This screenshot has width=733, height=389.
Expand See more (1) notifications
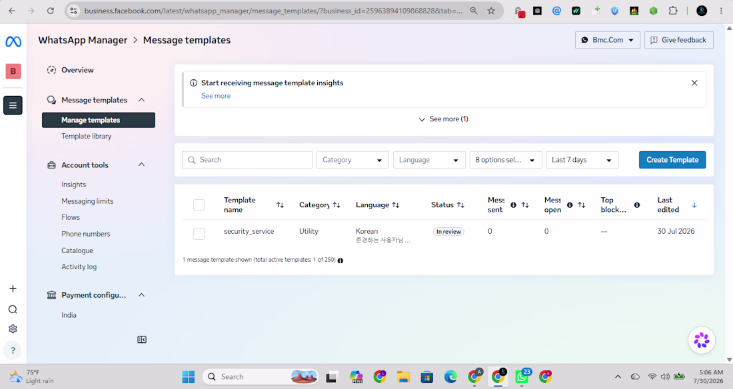point(443,119)
